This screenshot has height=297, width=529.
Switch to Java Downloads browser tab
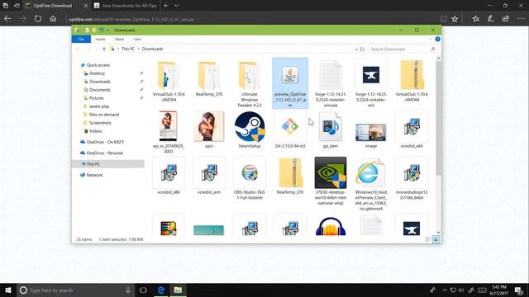coord(126,6)
